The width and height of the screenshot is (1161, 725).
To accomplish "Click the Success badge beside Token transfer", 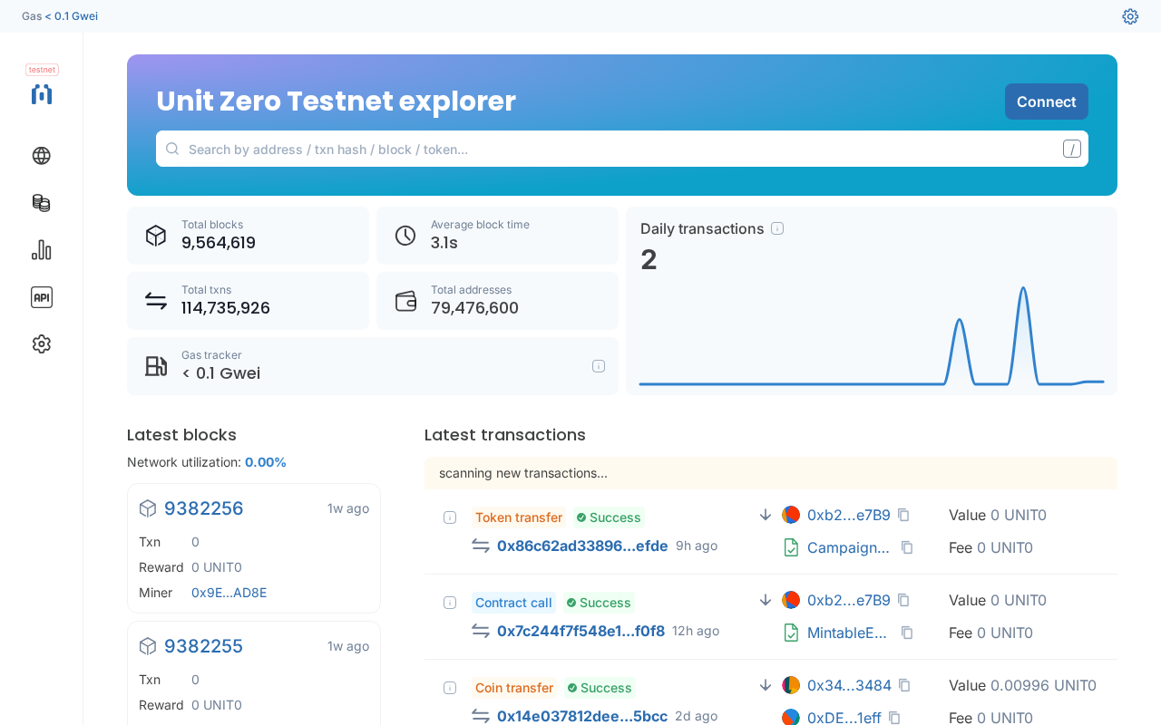I will pos(610,517).
